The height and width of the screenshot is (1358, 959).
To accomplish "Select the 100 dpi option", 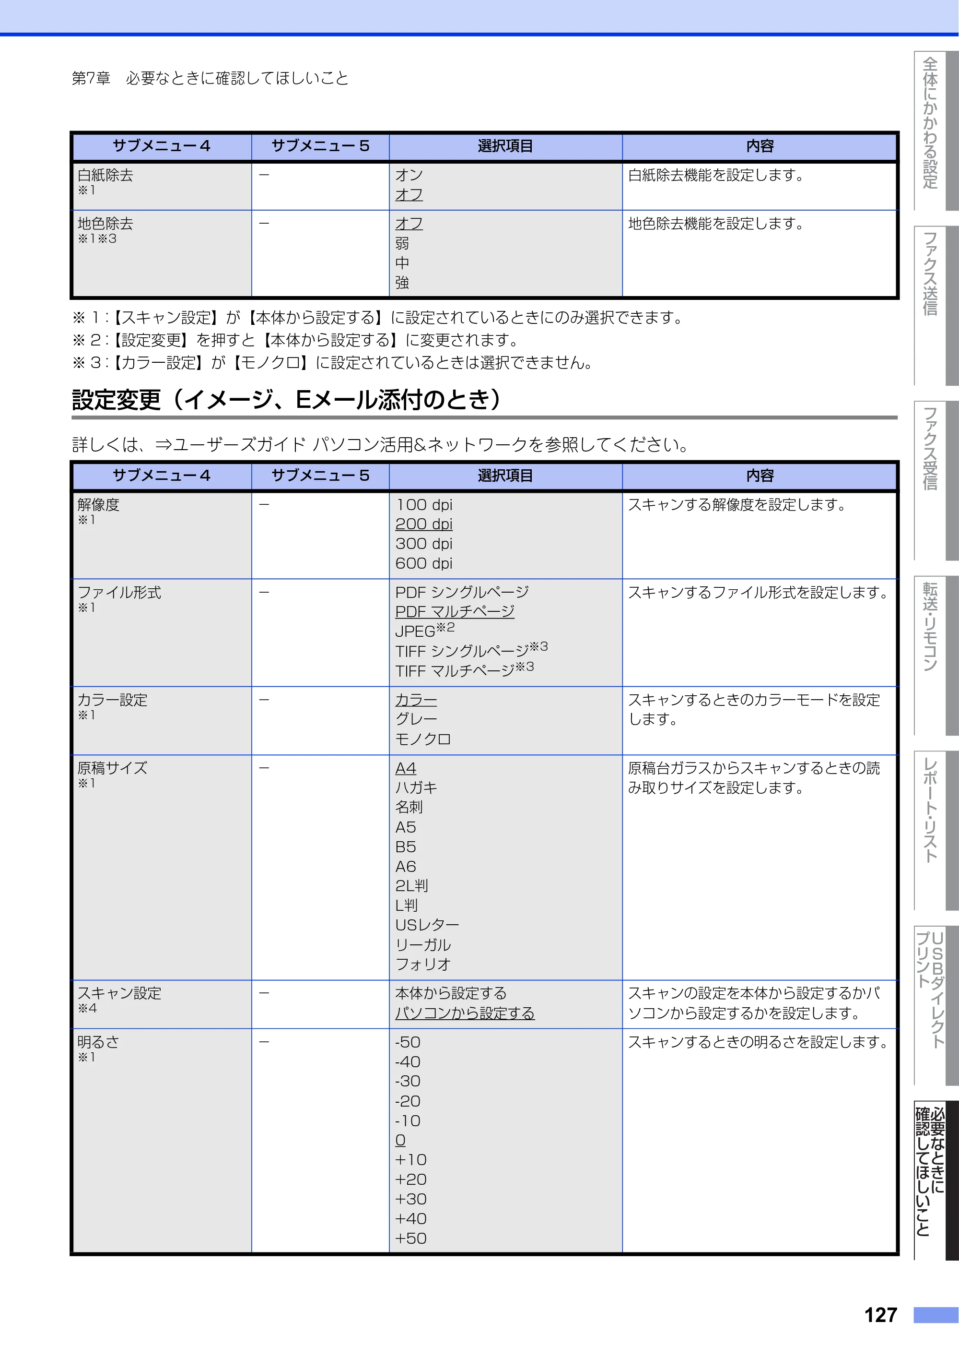I will [x=424, y=504].
